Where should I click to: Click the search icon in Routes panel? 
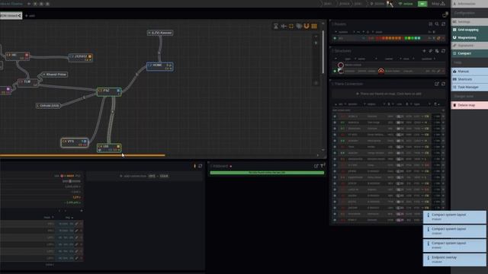pyautogui.click(x=437, y=24)
